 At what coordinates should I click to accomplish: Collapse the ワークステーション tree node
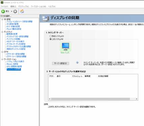tap(2, 59)
